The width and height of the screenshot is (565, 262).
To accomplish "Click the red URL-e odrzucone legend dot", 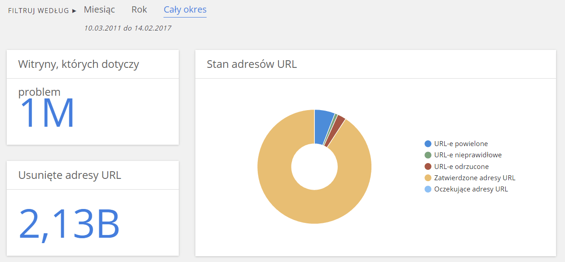I will (428, 166).
